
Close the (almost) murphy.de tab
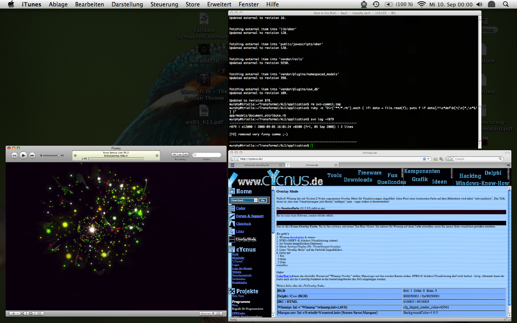click(x=281, y=165)
